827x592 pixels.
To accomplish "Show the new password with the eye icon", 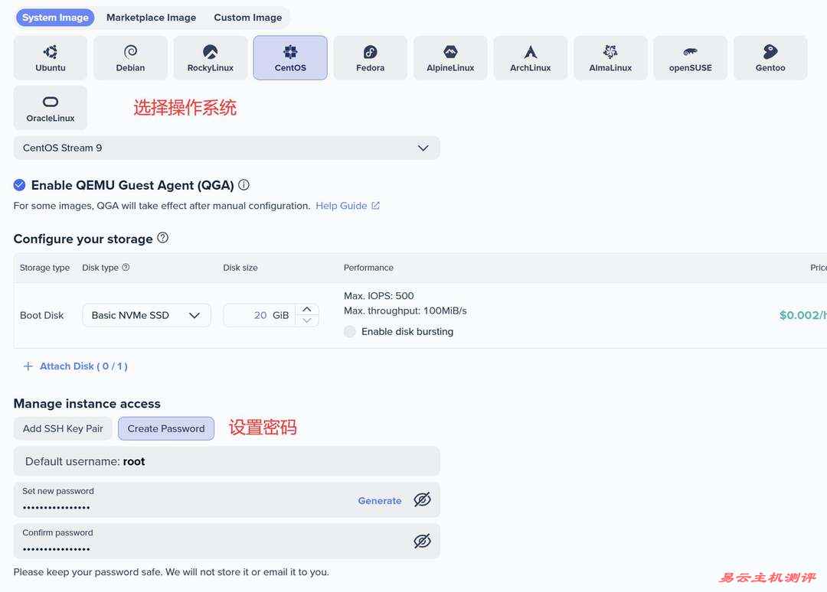I will [x=422, y=499].
